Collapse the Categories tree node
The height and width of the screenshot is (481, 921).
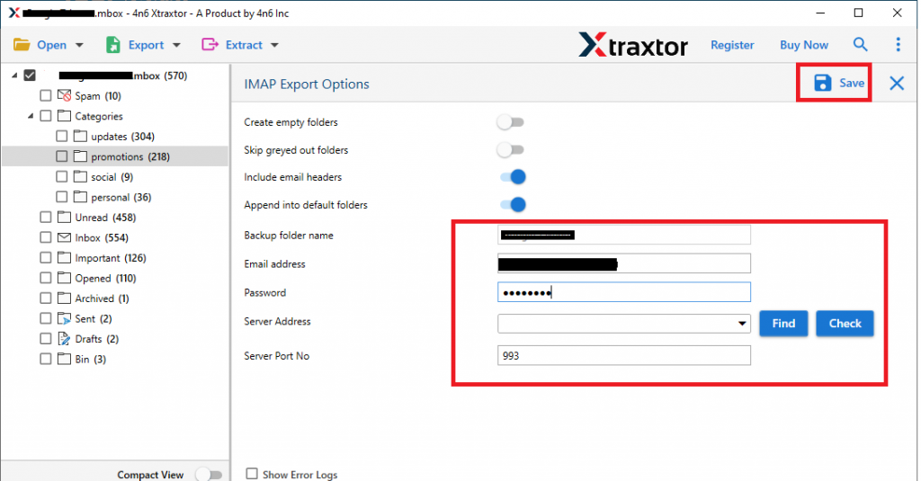click(31, 116)
